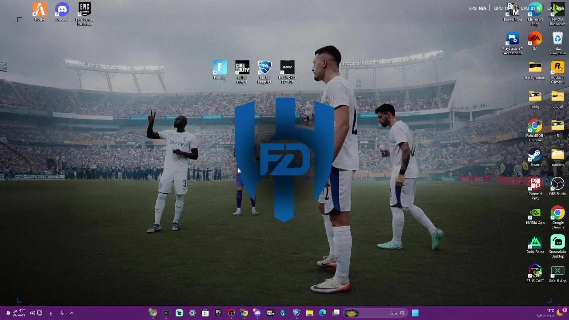Select the Pummel Party desktop icon
Viewport: 569px width, 320px height.
click(535, 188)
